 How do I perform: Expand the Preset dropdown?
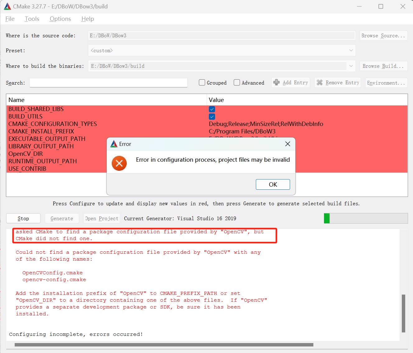tap(351, 50)
